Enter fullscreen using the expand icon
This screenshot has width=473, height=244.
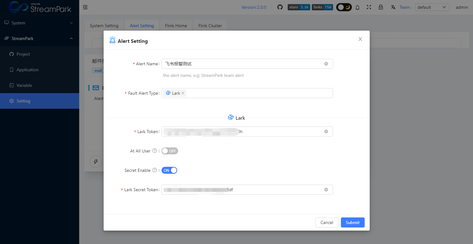pyautogui.click(x=369, y=7)
